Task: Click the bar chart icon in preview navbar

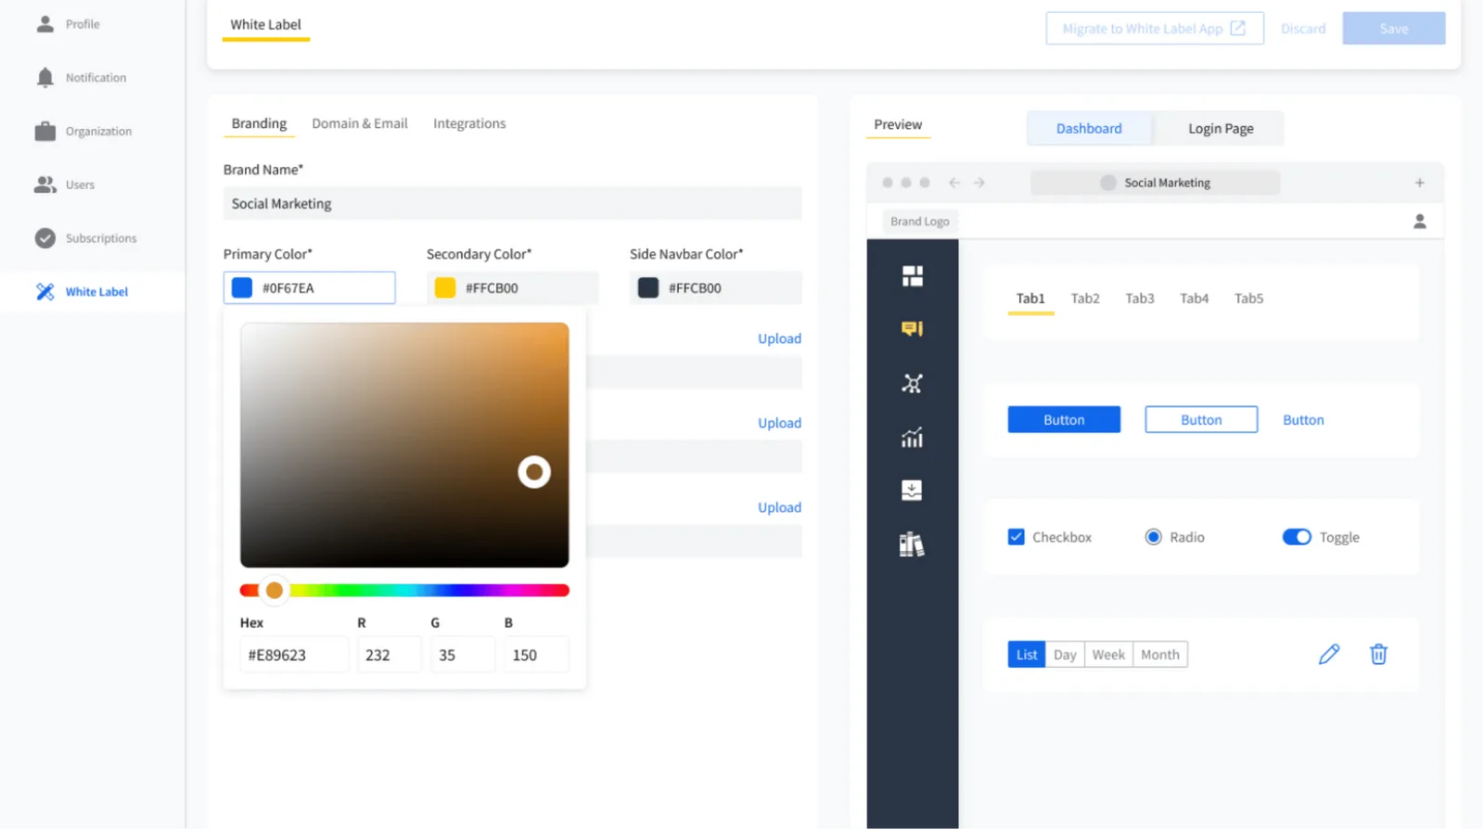Action: tap(912, 438)
